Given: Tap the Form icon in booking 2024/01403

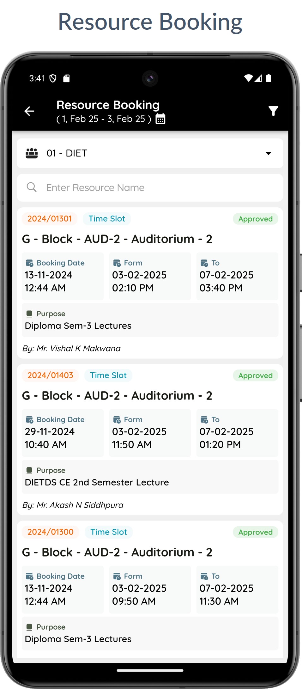Looking at the screenshot, I should [x=117, y=420].
